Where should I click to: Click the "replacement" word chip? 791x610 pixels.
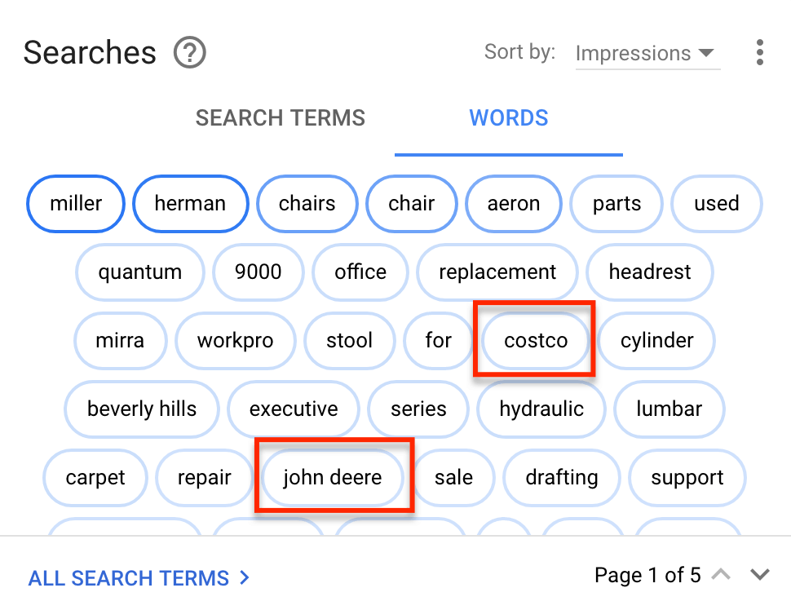[x=497, y=272]
